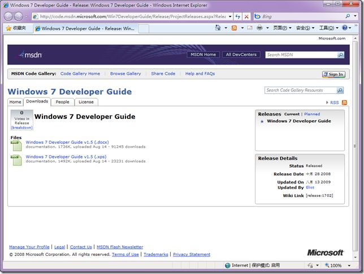Click the Eliot updated-by link
The width and height of the screenshot is (364, 274).
[310, 187]
